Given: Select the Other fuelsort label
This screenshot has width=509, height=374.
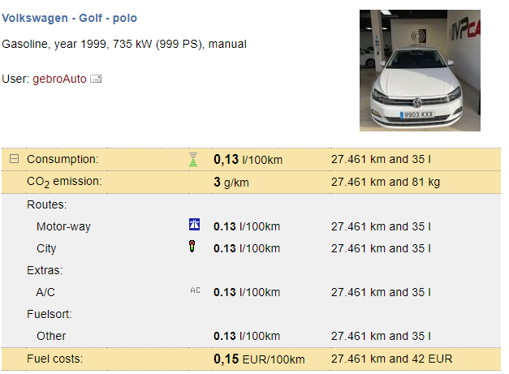Looking at the screenshot, I should 51,336.
